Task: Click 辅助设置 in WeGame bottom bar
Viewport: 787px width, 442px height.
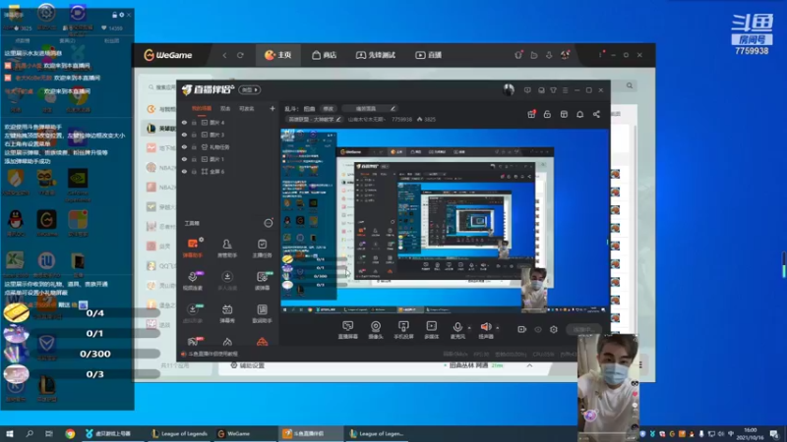Action: point(248,365)
